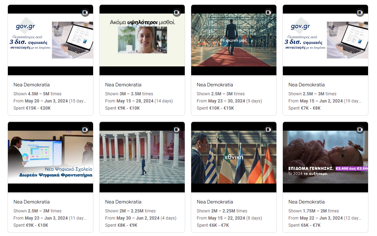The height and width of the screenshot is (236, 377).
Task: Click 'Spent €6K - €7K' below May 22 – Jun 3
Action: (304, 225)
